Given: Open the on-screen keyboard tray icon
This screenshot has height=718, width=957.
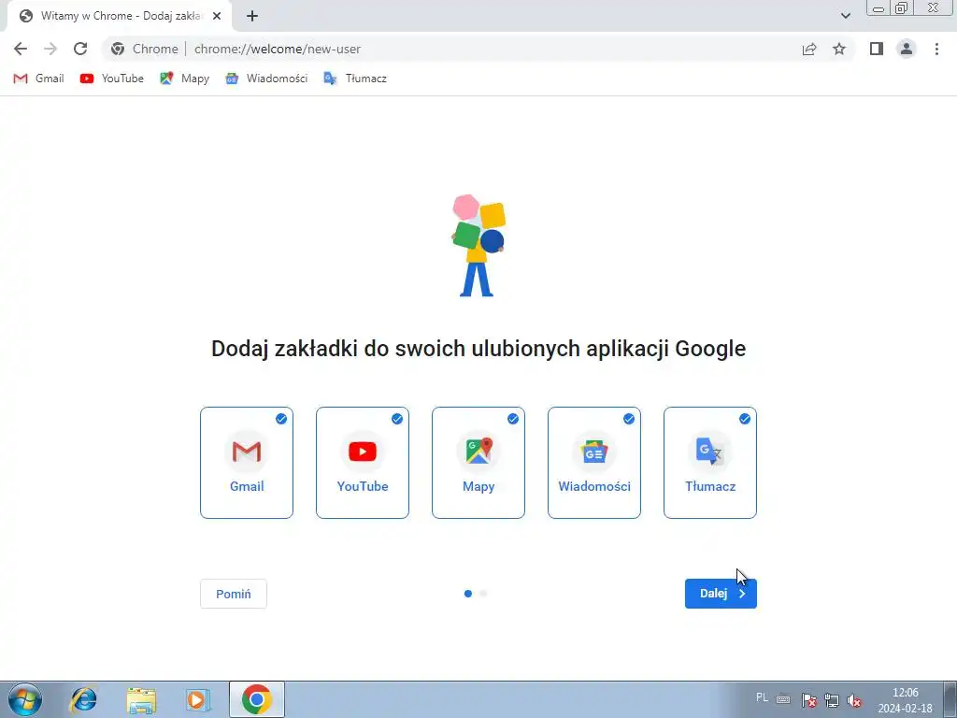Looking at the screenshot, I should pos(783,699).
